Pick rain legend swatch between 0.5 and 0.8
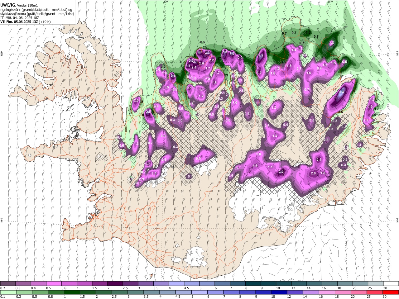 [x=40, y=292]
